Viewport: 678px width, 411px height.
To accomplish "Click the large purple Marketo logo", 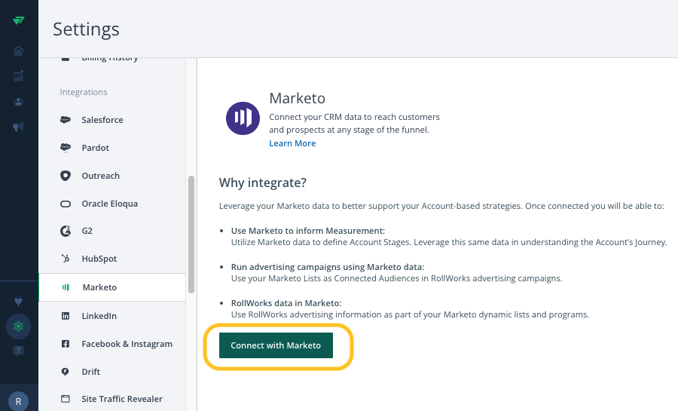I will [x=243, y=118].
